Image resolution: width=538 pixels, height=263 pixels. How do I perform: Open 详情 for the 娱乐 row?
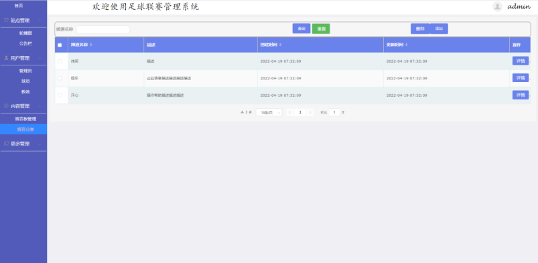[x=521, y=78]
